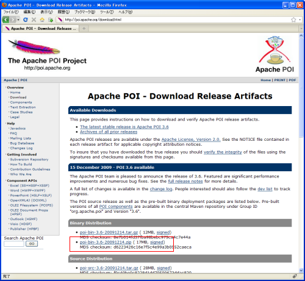
Task: Open Bug Database sidebar link
Action: (x=22, y=143)
